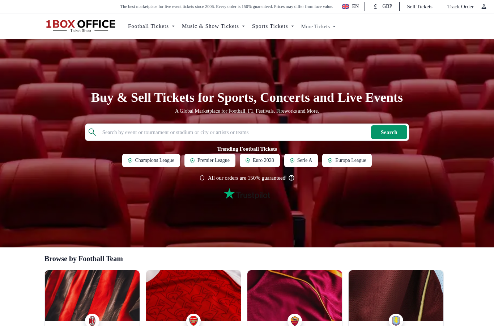This screenshot has height=326, width=494.
Task: Open Sell Tickets in top bar
Action: (420, 7)
